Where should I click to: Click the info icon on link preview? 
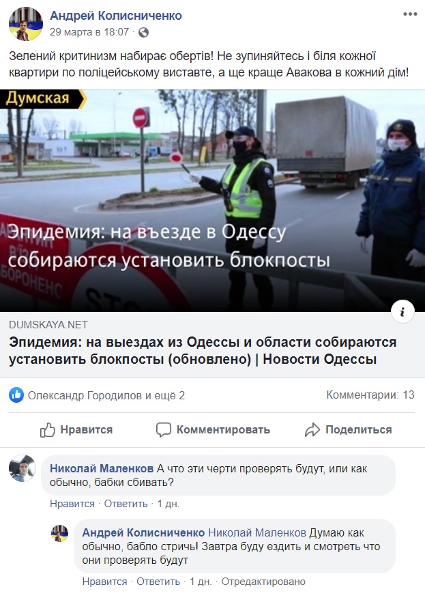point(402,312)
